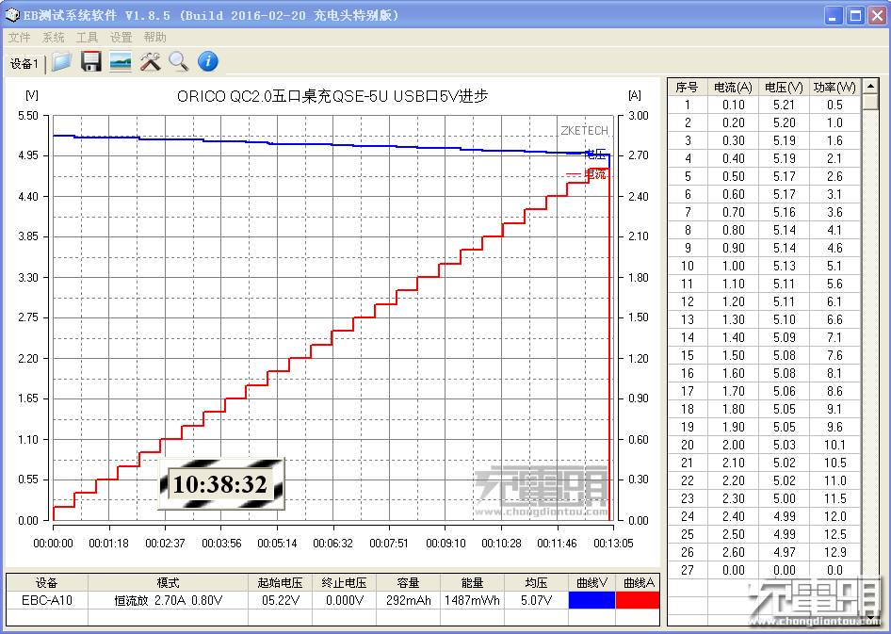The width and height of the screenshot is (891, 634).
Task: Select table row 26 with 2.60 amps
Action: (764, 552)
